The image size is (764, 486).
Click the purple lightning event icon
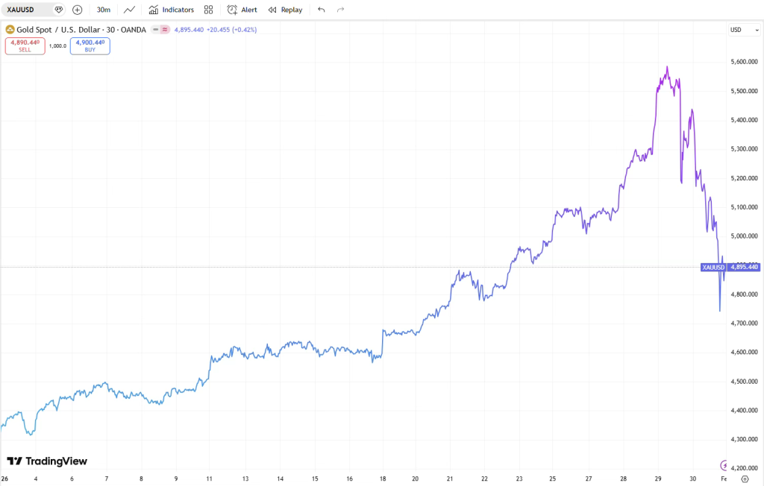724,464
